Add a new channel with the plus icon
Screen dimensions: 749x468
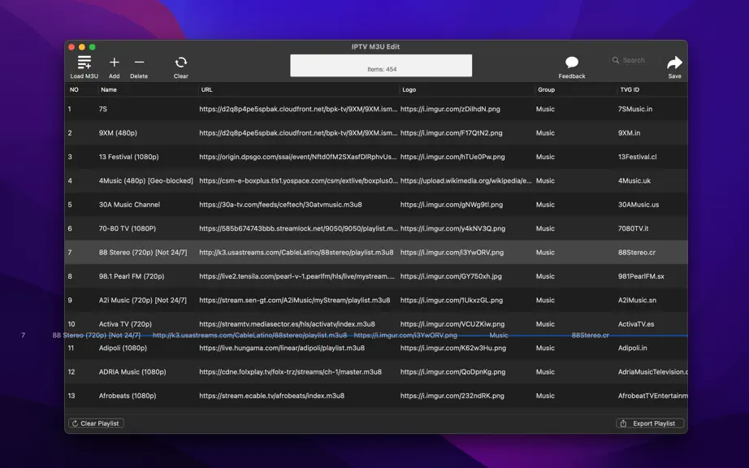[115, 62]
